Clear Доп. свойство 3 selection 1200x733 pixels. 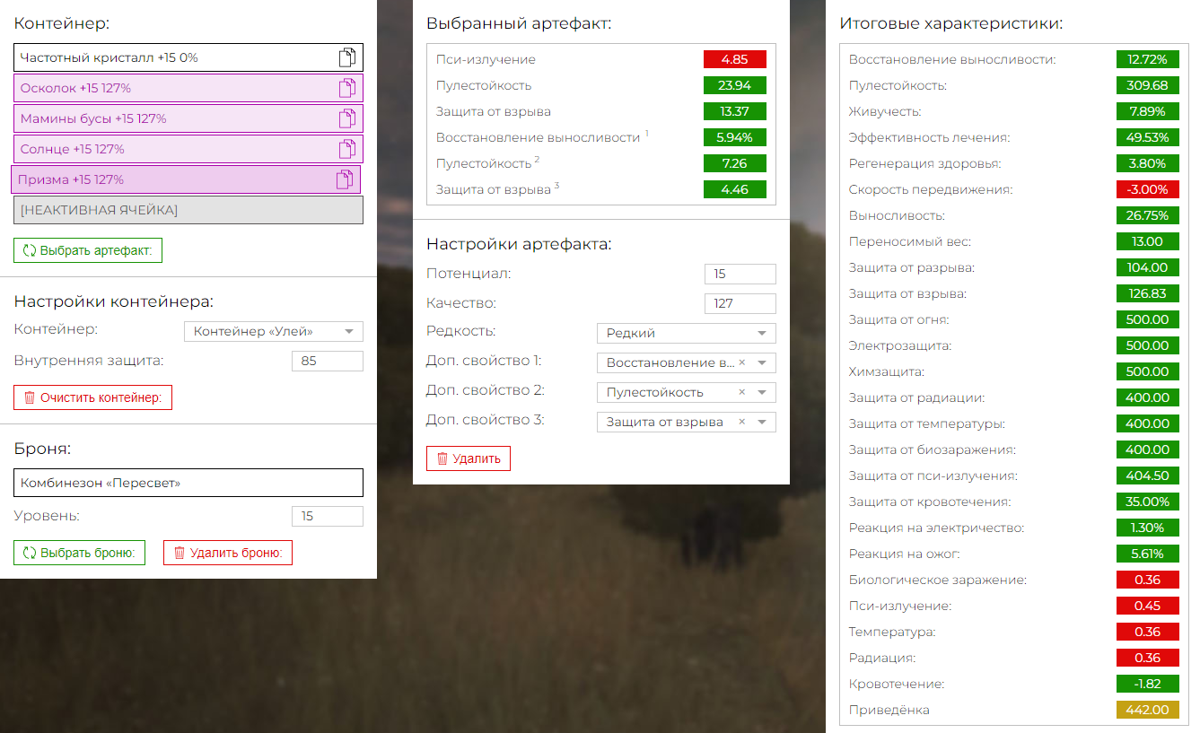point(742,423)
